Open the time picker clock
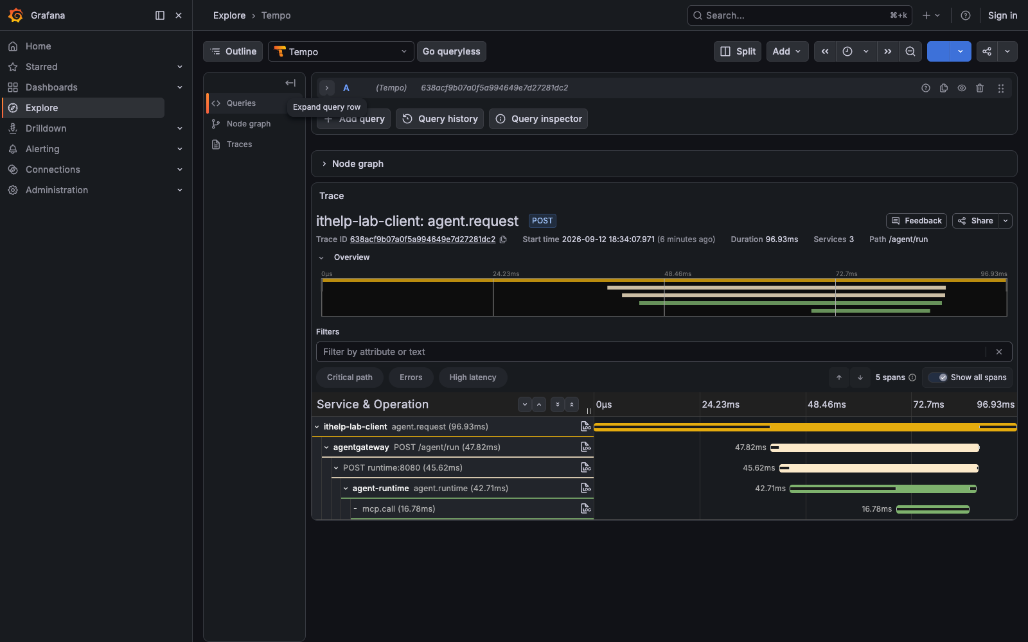The height and width of the screenshot is (642, 1028). click(x=847, y=51)
